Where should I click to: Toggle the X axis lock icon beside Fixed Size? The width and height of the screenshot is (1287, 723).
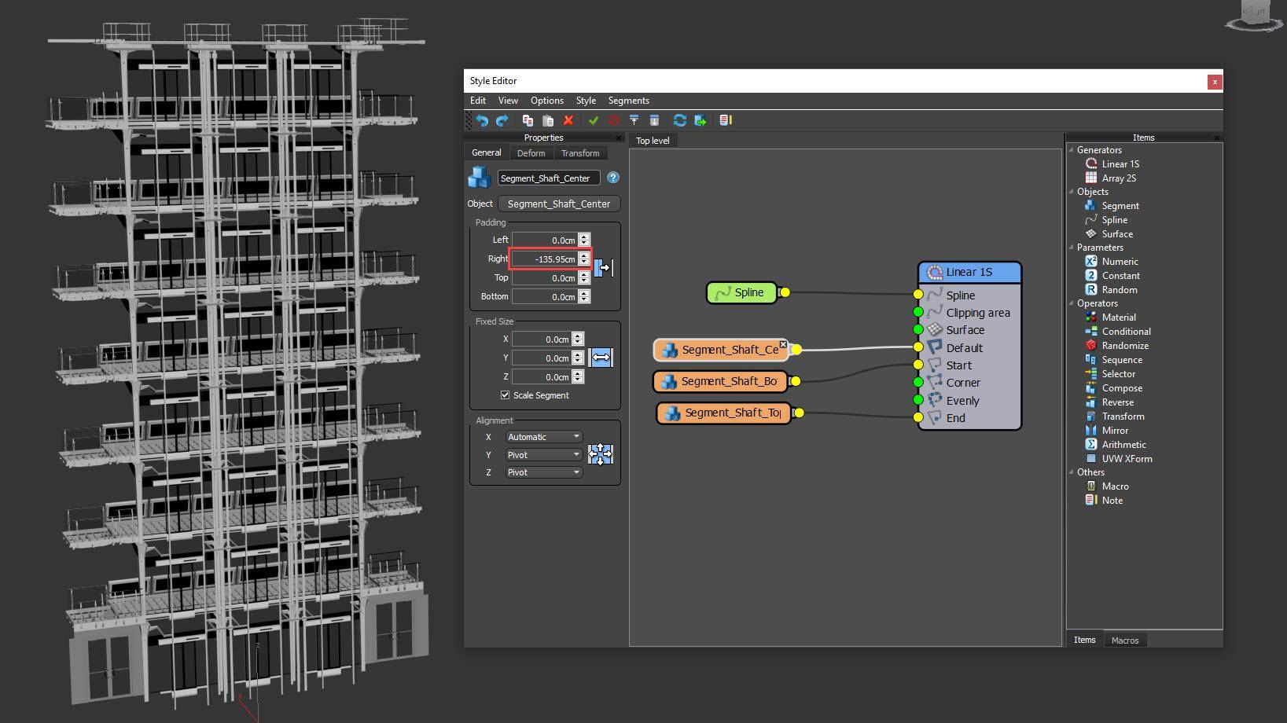click(x=601, y=357)
